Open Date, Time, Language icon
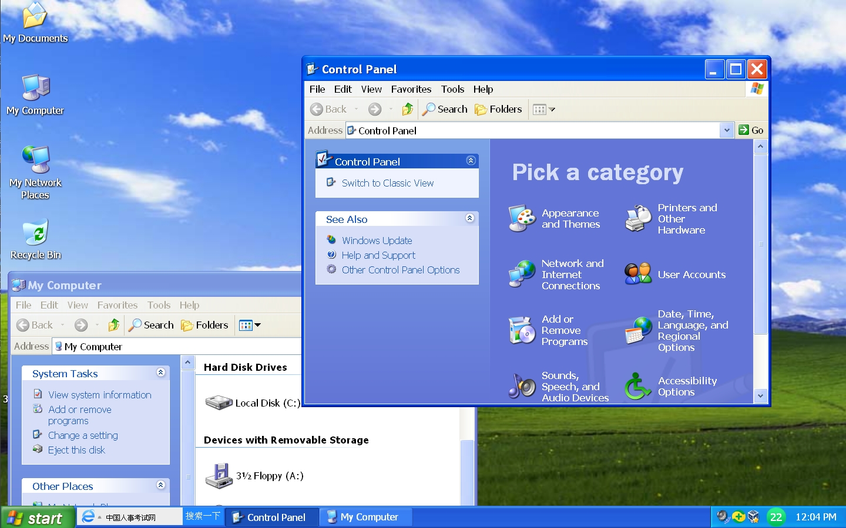The height and width of the screenshot is (528, 846). [x=639, y=330]
